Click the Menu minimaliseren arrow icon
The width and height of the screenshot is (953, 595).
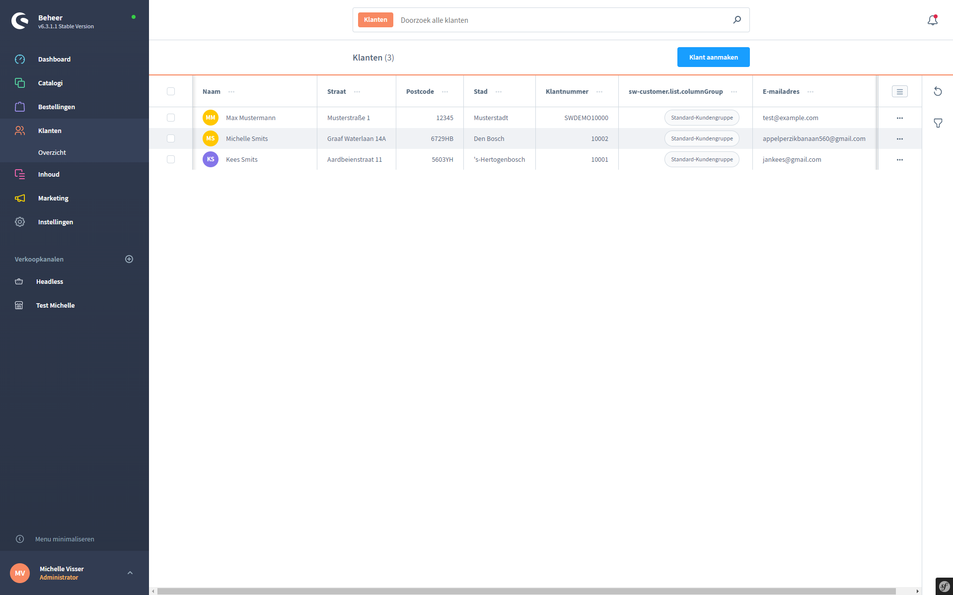[20, 539]
